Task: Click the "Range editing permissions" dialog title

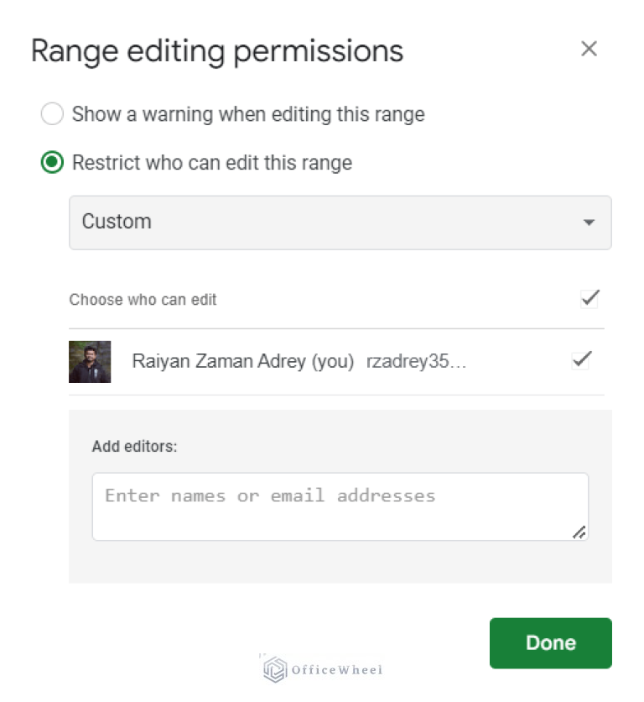Action: (x=216, y=50)
